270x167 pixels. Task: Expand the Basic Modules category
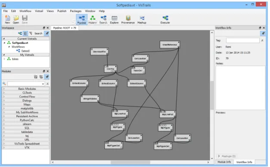click(4, 89)
